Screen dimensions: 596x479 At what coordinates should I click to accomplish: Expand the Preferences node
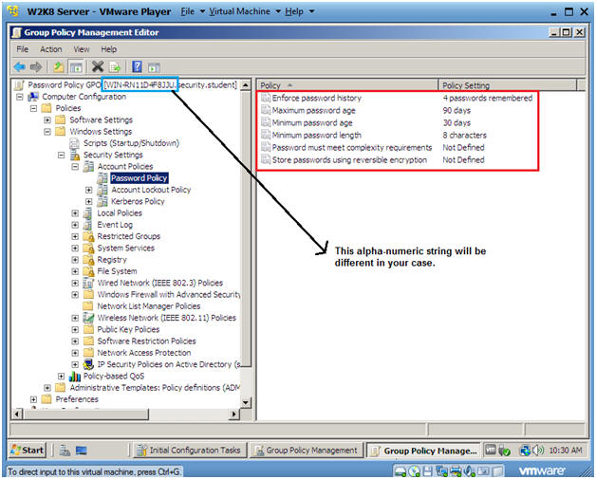pos(34,399)
